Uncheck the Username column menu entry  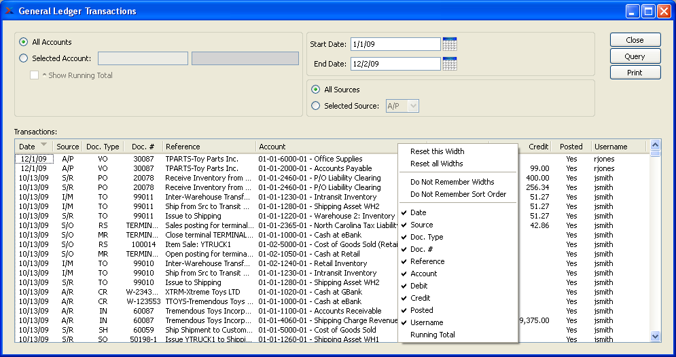pos(426,322)
